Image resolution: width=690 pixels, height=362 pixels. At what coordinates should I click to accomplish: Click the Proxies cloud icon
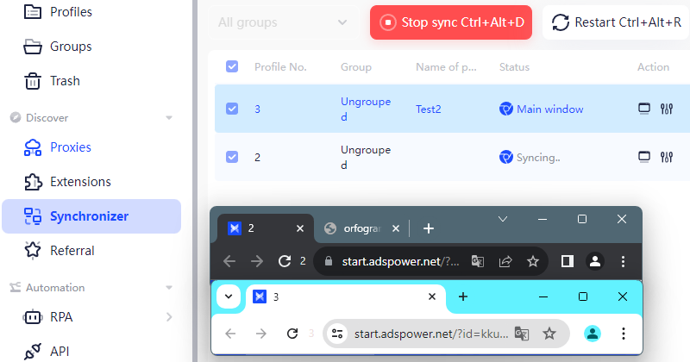point(33,147)
